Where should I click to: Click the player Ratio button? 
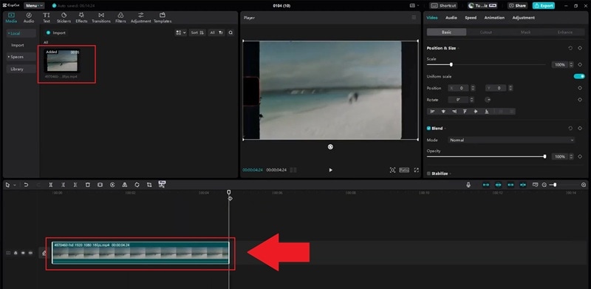[404, 170]
